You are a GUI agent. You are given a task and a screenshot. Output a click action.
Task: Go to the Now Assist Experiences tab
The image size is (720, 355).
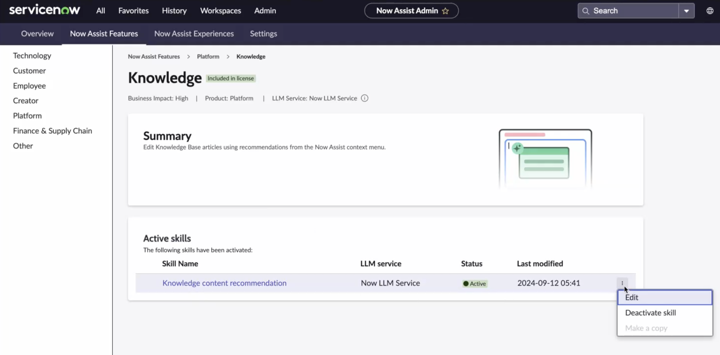pos(194,33)
